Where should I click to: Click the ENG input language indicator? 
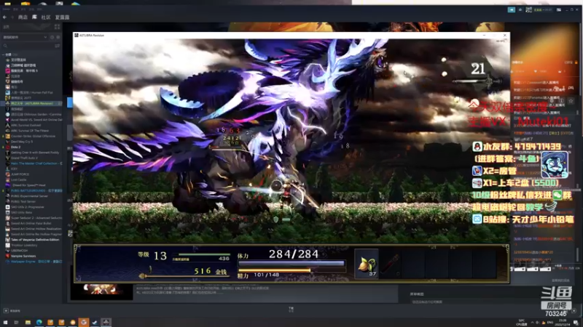pos(550,322)
